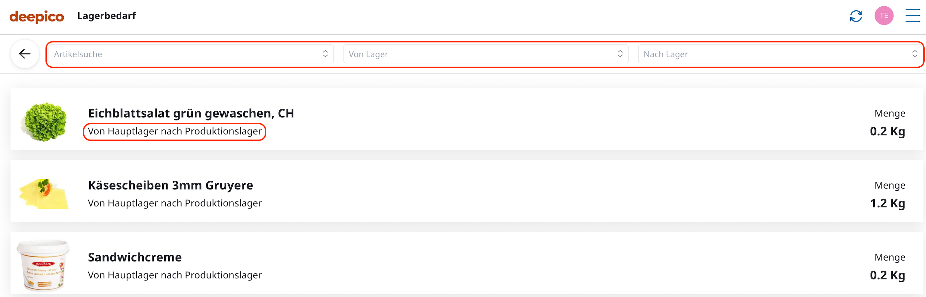The image size is (926, 297).
Task: Click the Artikelsuche chevron arrows
Action: click(325, 54)
